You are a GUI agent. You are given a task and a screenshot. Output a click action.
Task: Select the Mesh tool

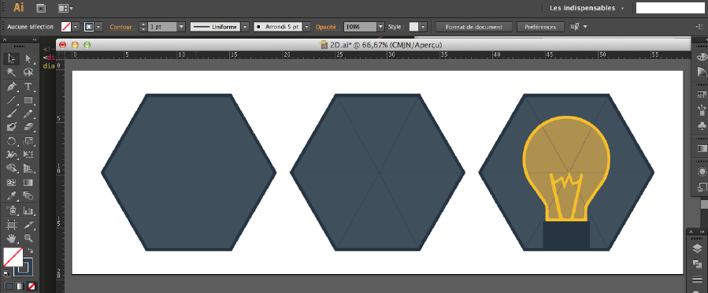click(x=12, y=183)
